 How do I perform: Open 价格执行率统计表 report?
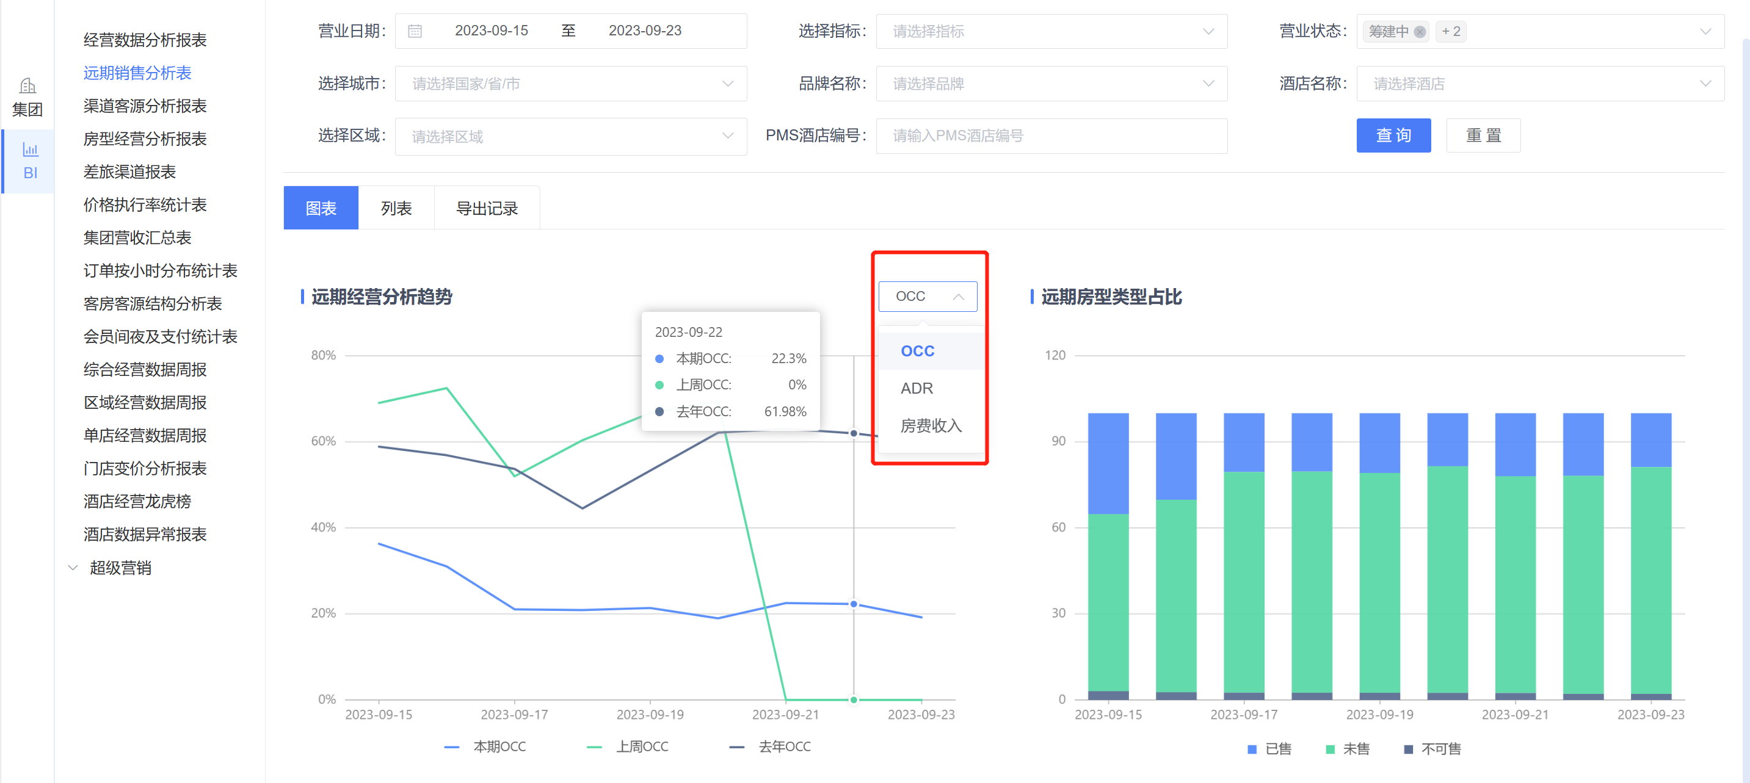click(145, 204)
